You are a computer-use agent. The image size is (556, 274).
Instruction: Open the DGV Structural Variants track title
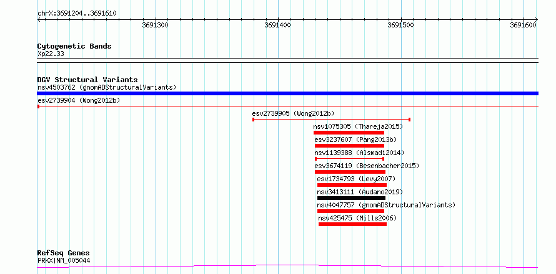tap(87, 80)
